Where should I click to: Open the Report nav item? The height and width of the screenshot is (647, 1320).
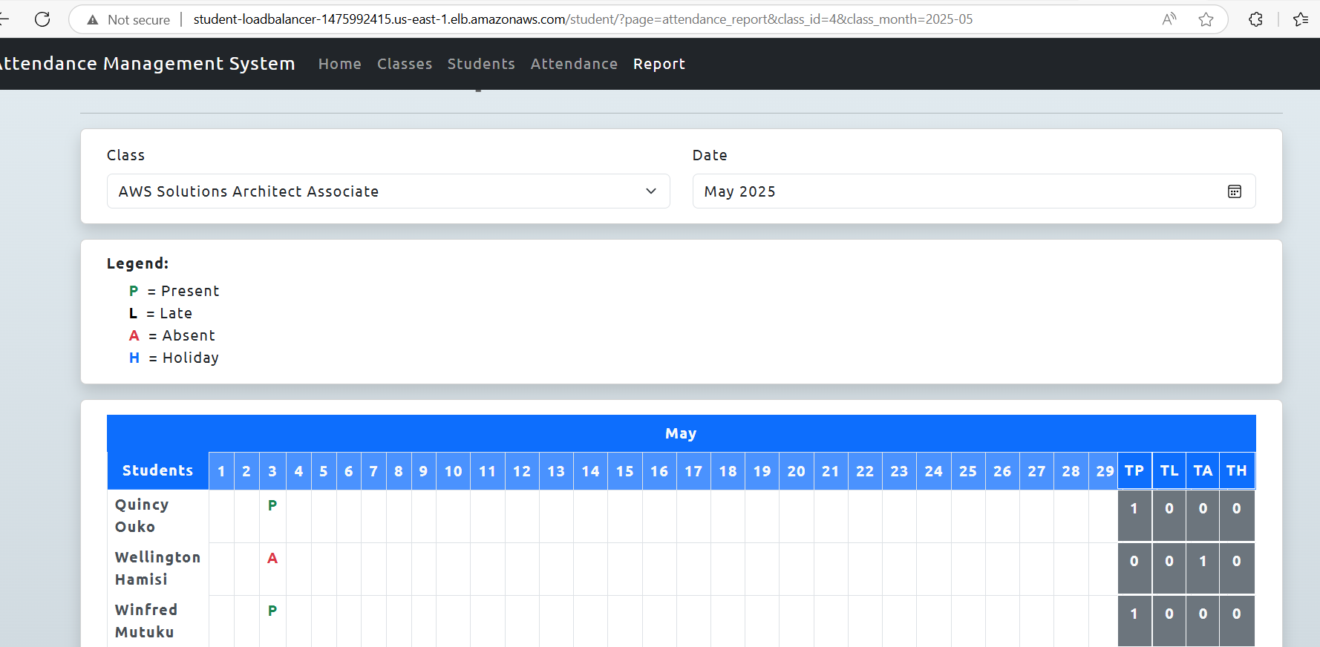coord(659,64)
